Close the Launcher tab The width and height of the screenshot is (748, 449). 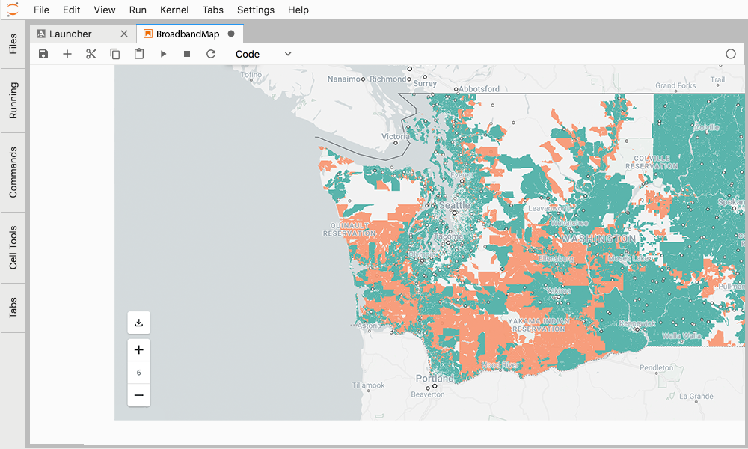(x=124, y=33)
